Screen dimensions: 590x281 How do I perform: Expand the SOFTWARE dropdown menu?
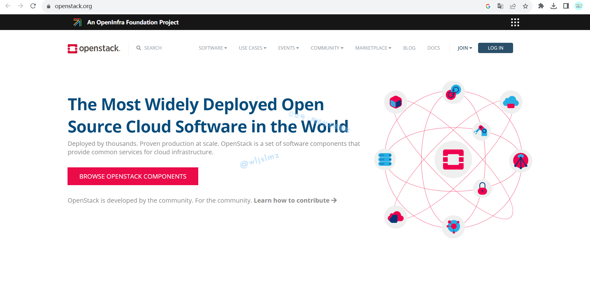[x=213, y=48]
